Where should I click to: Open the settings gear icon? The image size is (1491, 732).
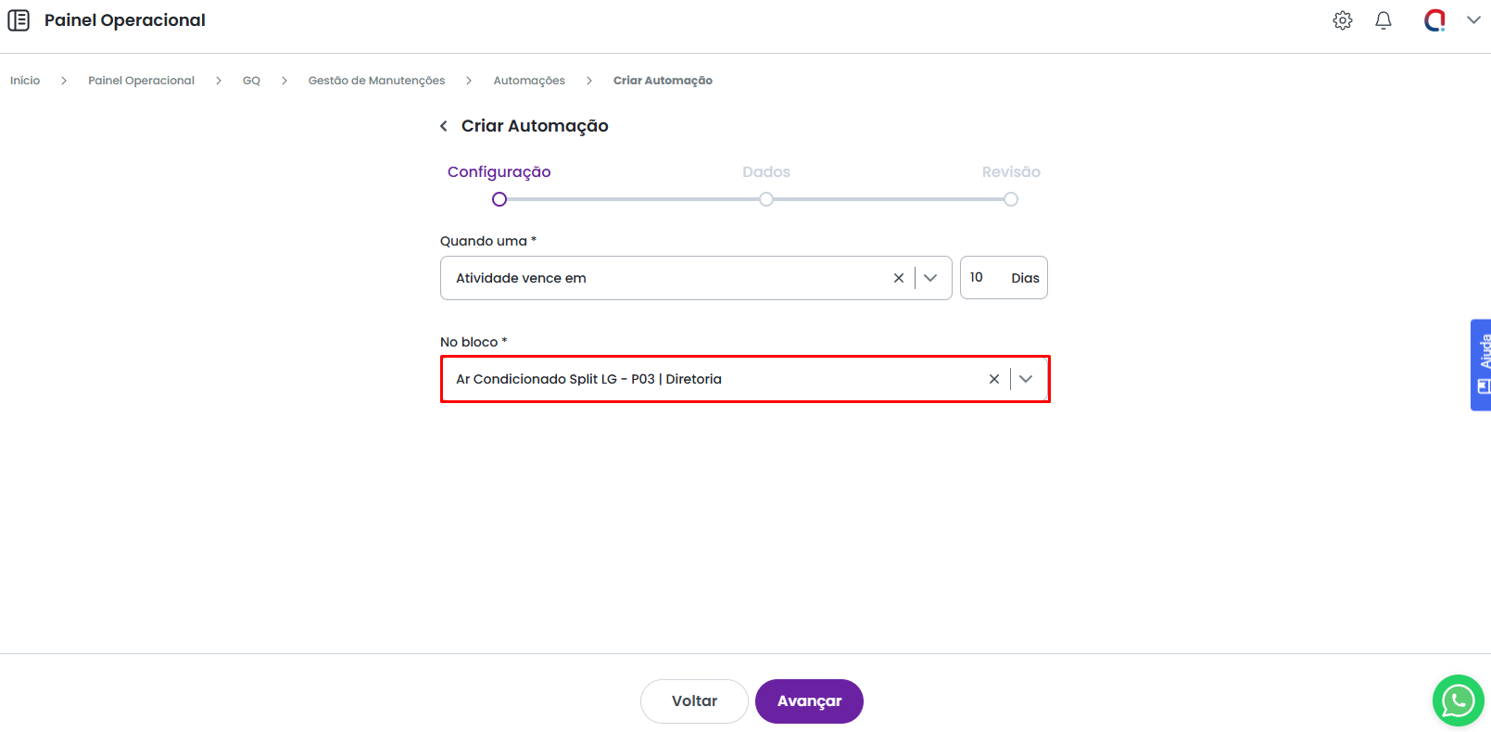coord(1342,20)
